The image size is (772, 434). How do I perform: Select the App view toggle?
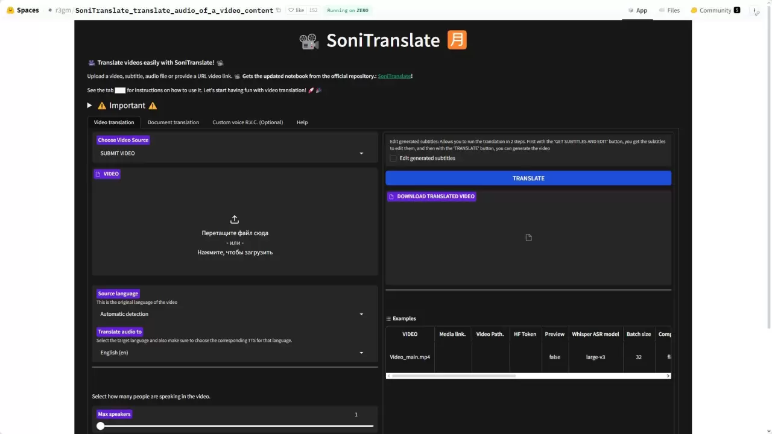tap(638, 10)
